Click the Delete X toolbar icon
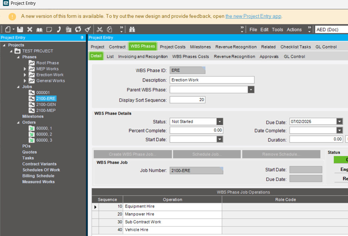348x236 pixels. (30, 30)
